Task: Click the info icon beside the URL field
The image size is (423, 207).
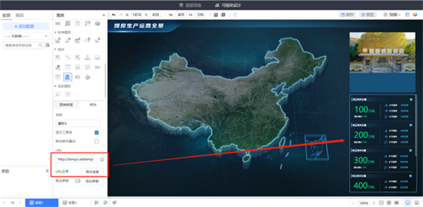Action: coord(102,160)
